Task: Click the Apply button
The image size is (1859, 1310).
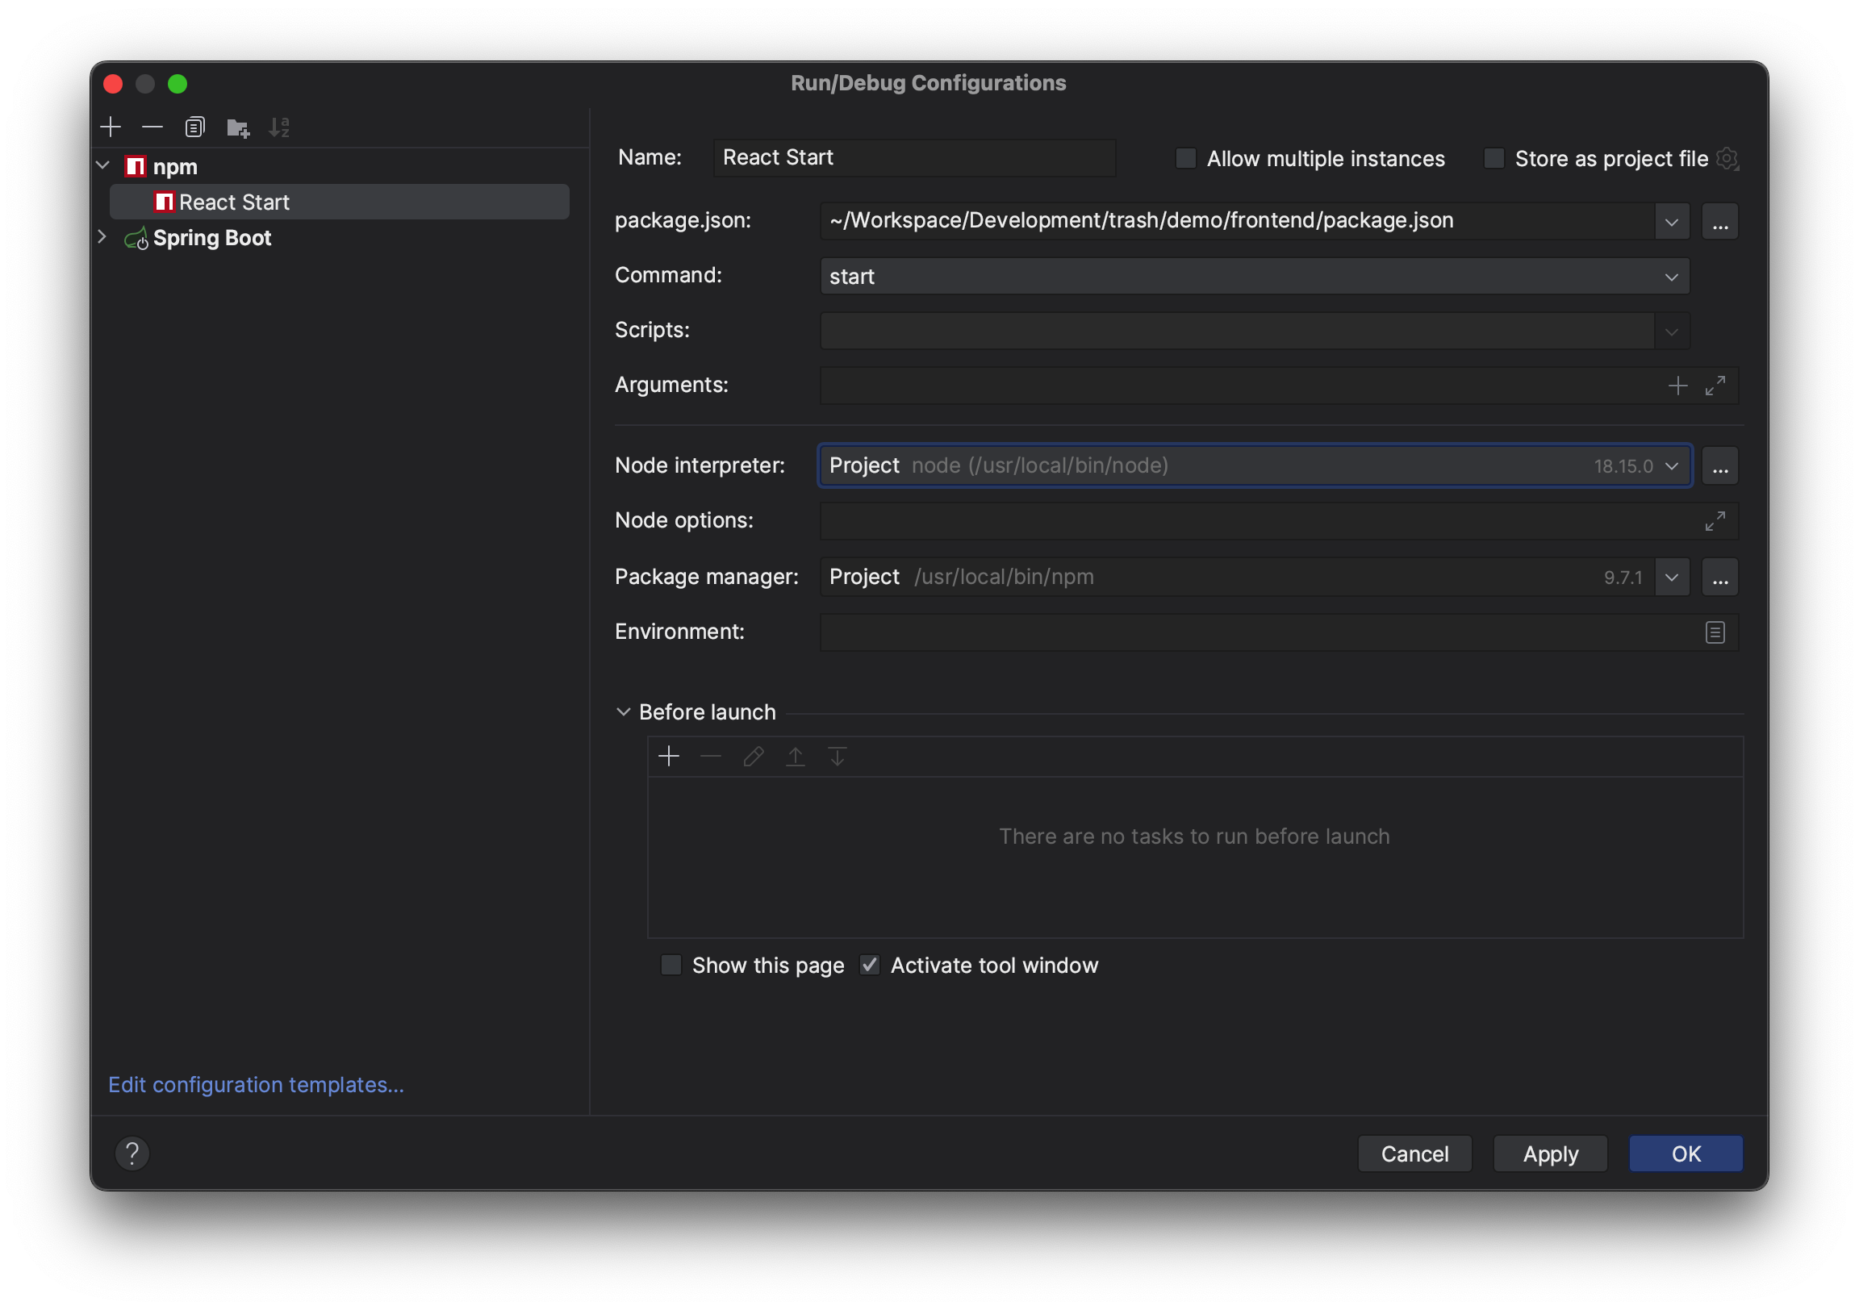Action: pyautogui.click(x=1550, y=1153)
